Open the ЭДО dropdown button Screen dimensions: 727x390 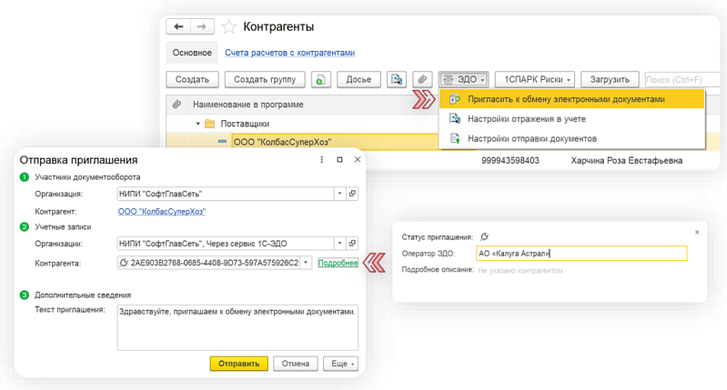coord(464,80)
